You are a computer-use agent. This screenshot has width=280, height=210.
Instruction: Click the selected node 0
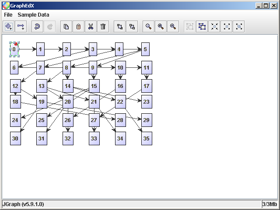14,49
